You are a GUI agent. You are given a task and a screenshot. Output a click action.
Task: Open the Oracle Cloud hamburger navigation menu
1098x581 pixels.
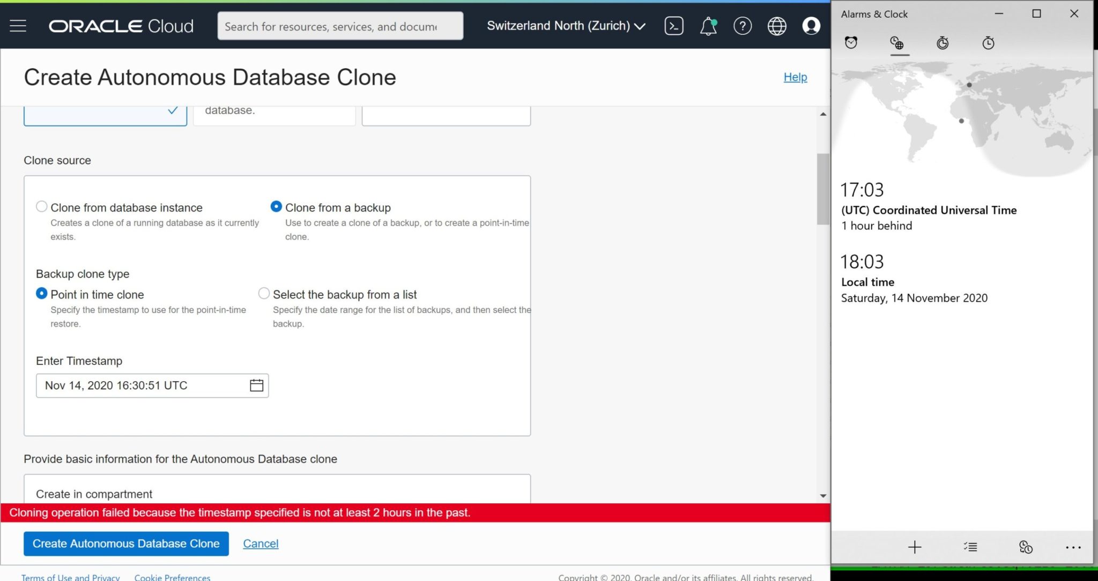click(x=18, y=26)
